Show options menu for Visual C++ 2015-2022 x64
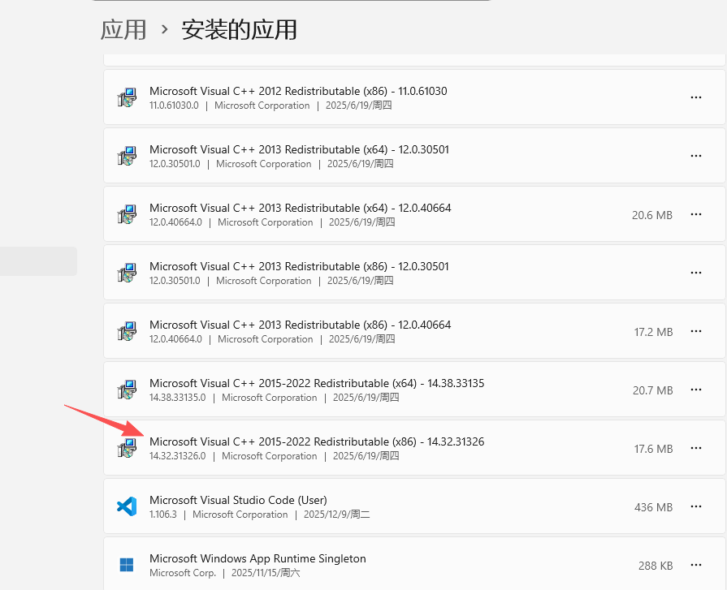The image size is (727, 590). point(695,390)
